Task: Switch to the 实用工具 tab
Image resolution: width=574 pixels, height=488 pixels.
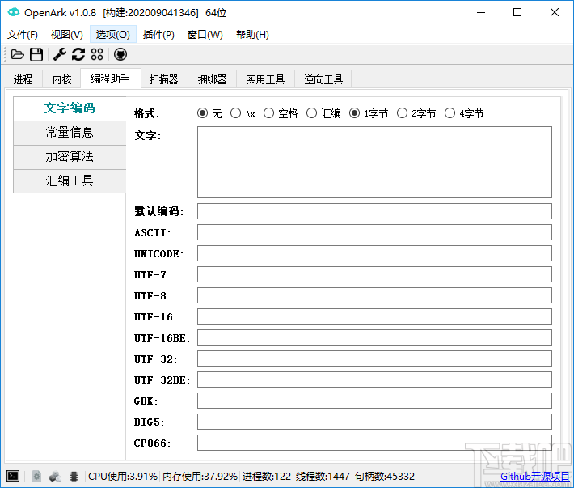Action: 265,79
